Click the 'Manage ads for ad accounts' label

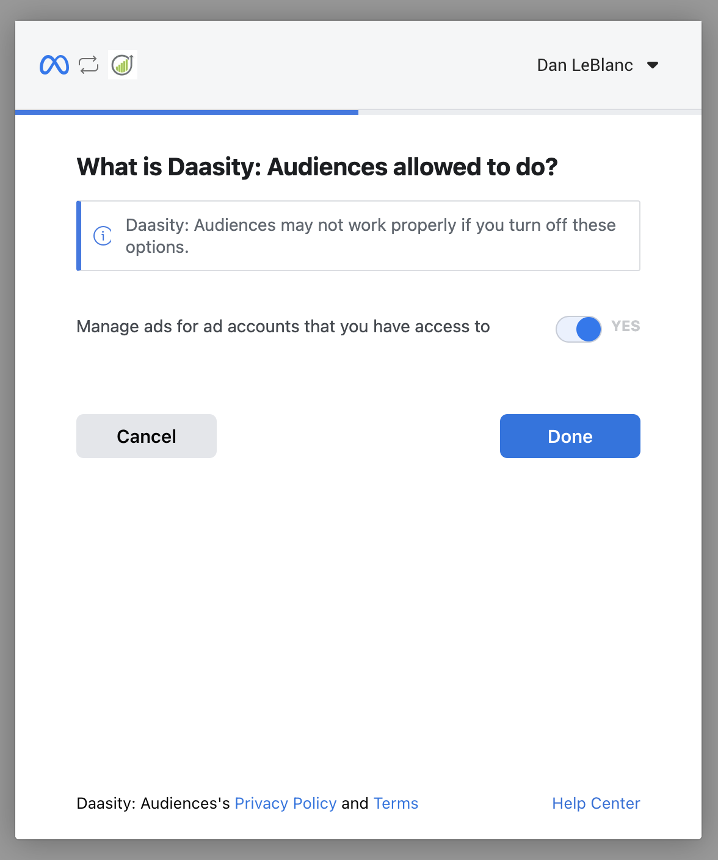[x=283, y=327]
